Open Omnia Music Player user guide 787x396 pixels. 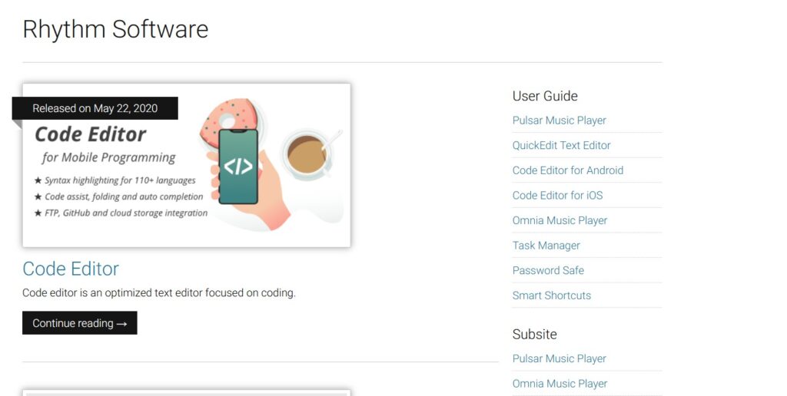point(560,220)
